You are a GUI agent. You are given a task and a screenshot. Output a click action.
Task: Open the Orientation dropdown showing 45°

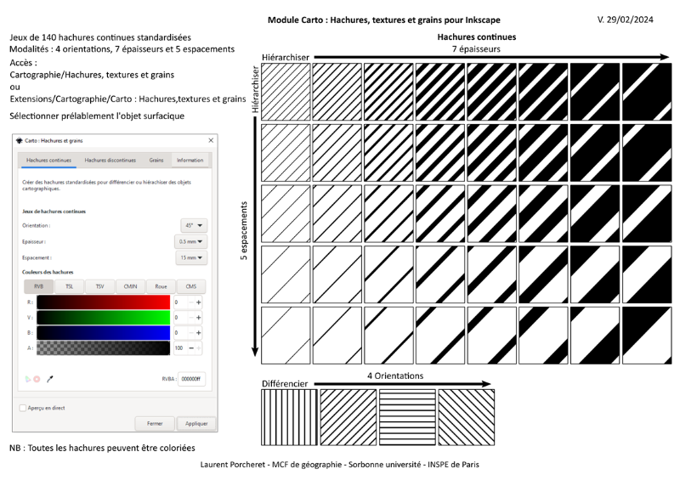tap(193, 226)
